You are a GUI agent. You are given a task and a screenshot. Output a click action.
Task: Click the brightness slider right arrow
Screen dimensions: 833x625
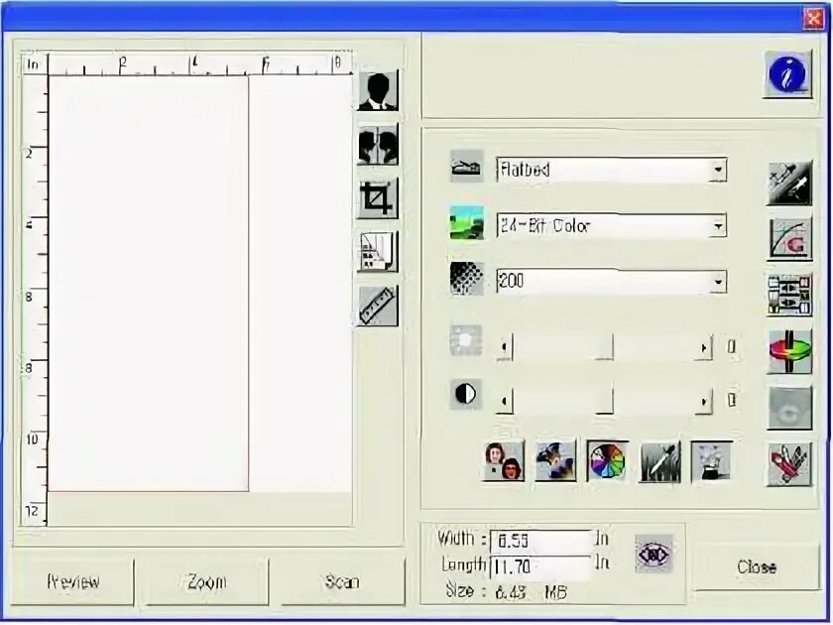(x=704, y=348)
